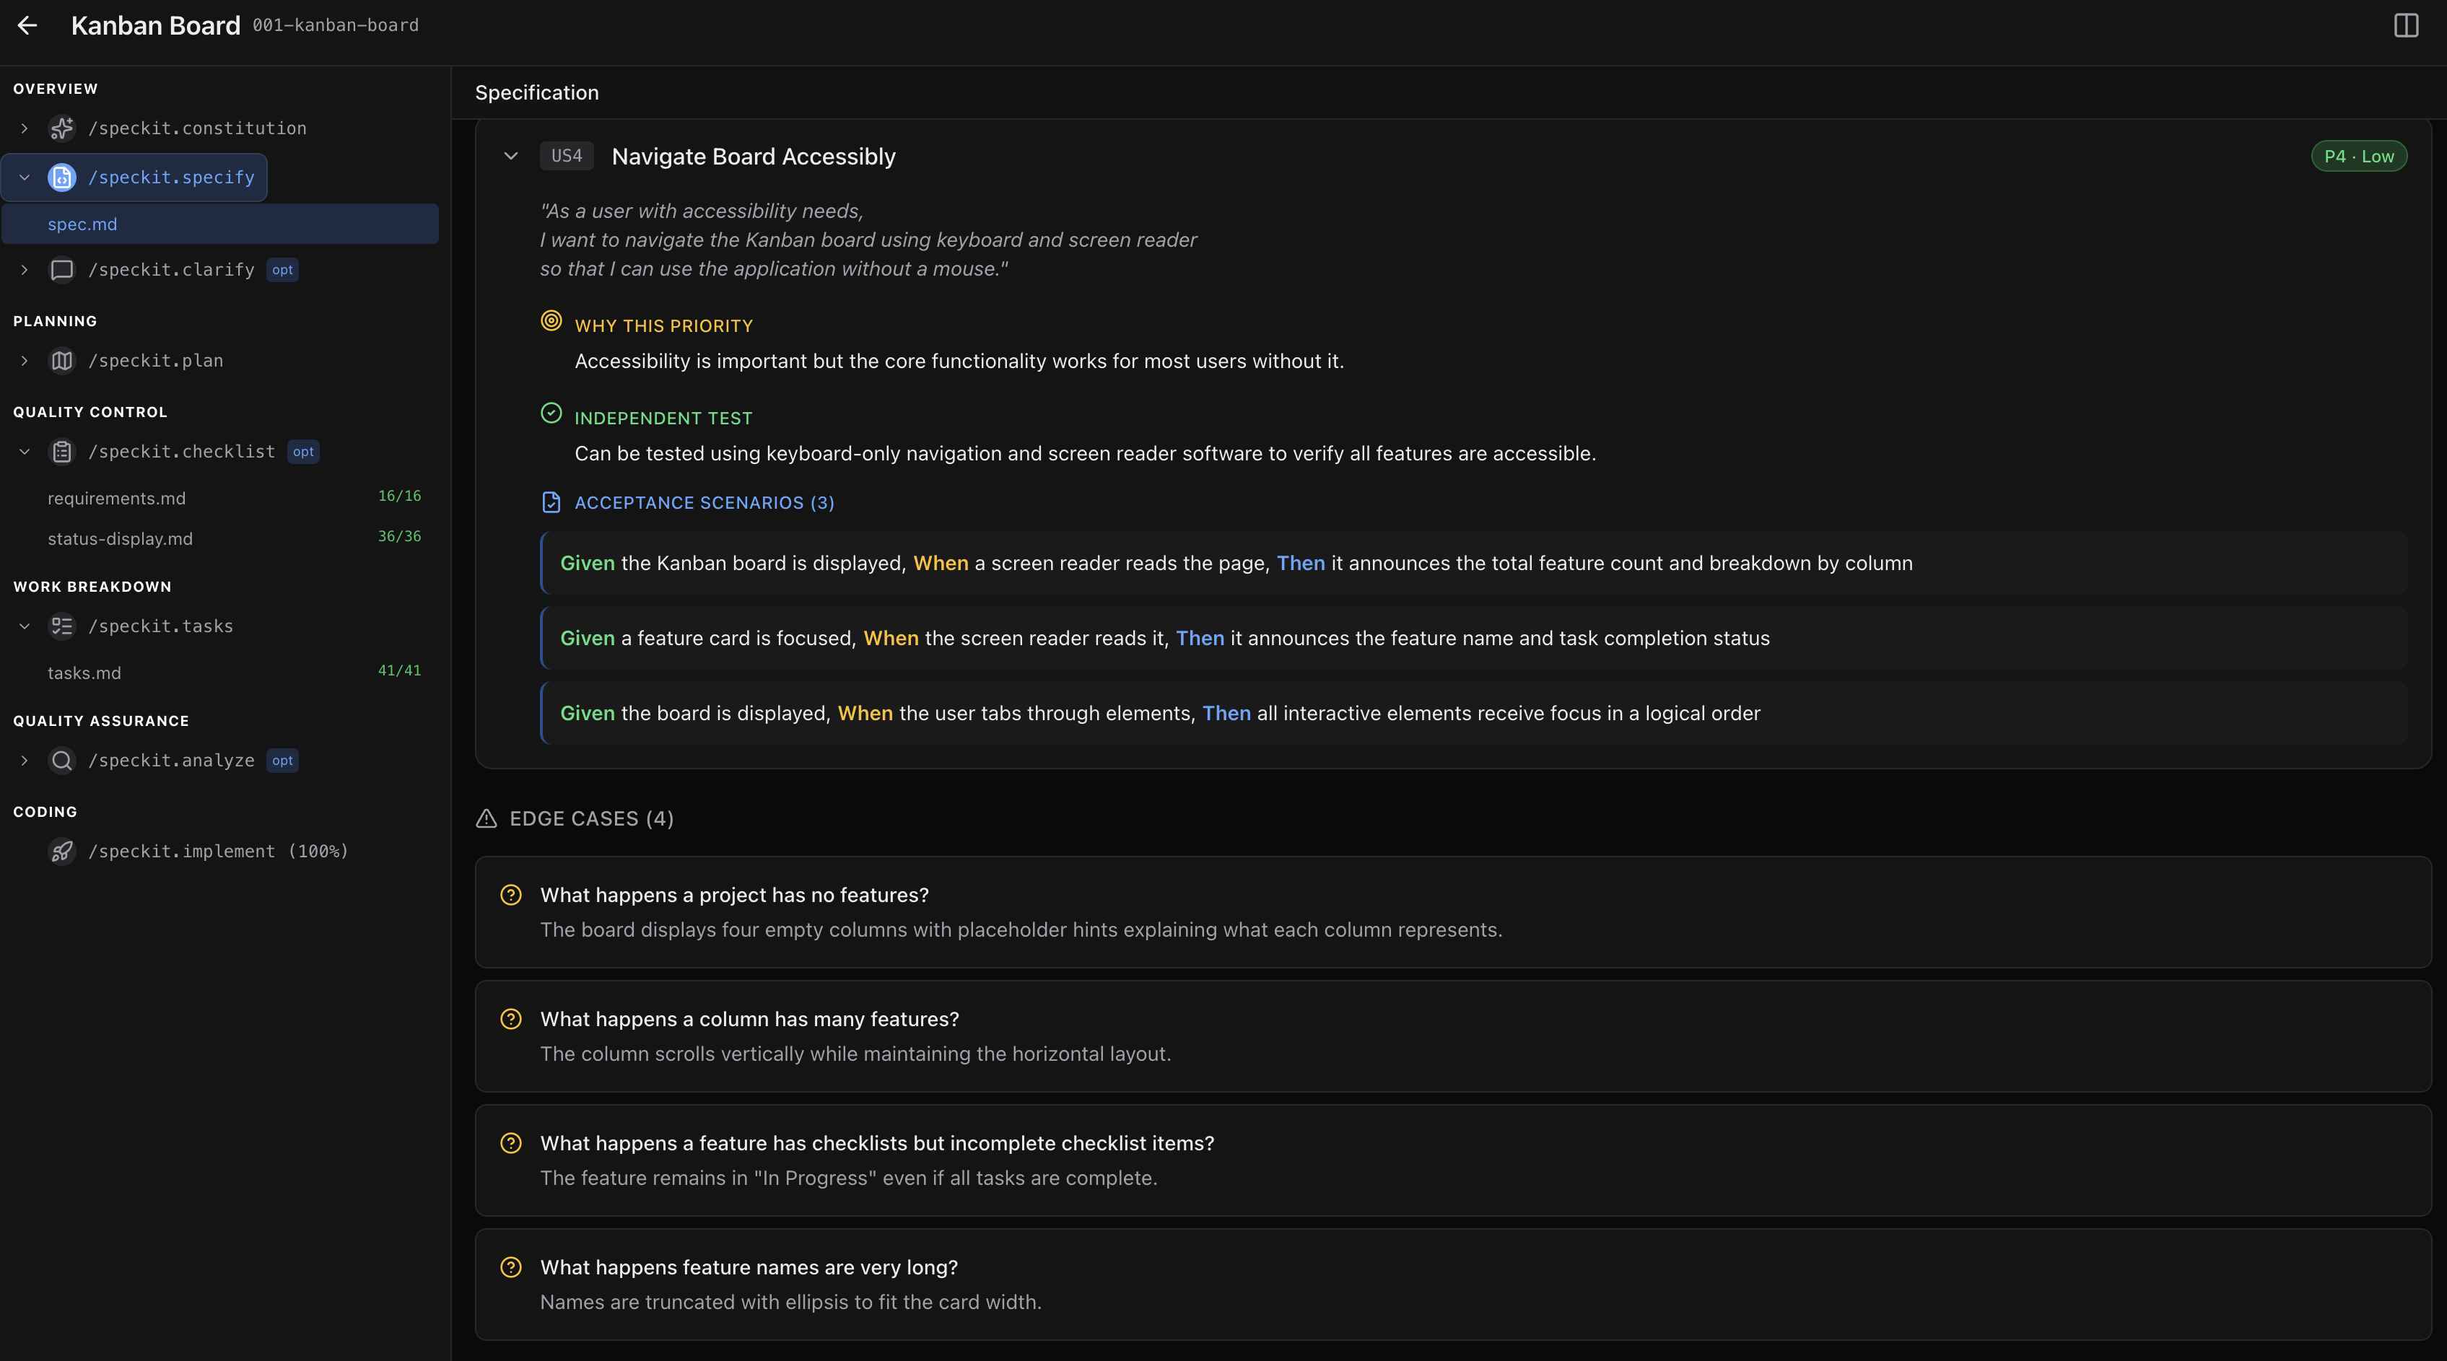This screenshot has width=2447, height=1361.
Task: Click the P4 Low priority badge
Action: [x=2359, y=156]
